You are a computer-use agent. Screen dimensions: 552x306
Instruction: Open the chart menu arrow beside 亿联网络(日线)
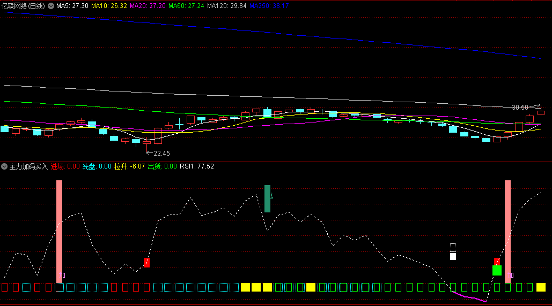(51, 6)
